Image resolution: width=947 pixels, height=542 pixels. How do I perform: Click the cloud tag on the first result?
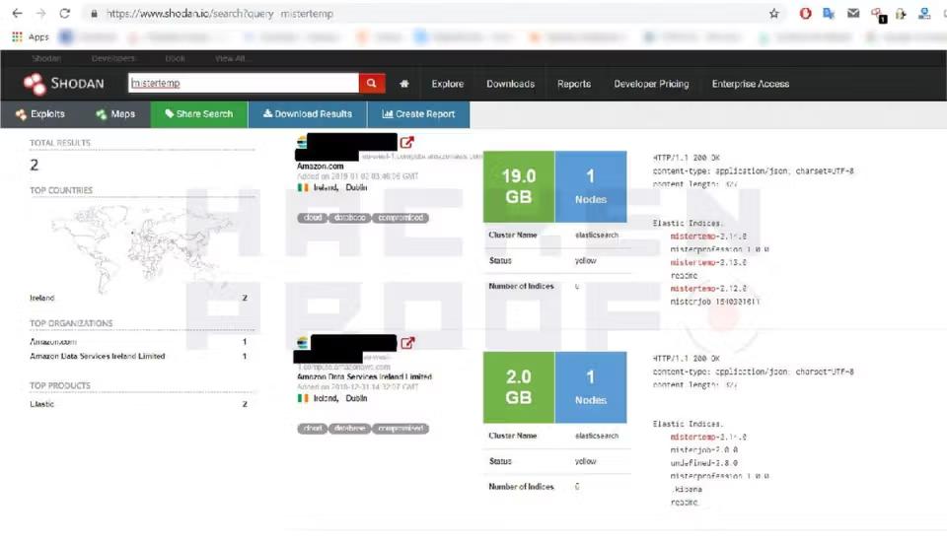pyautogui.click(x=313, y=217)
